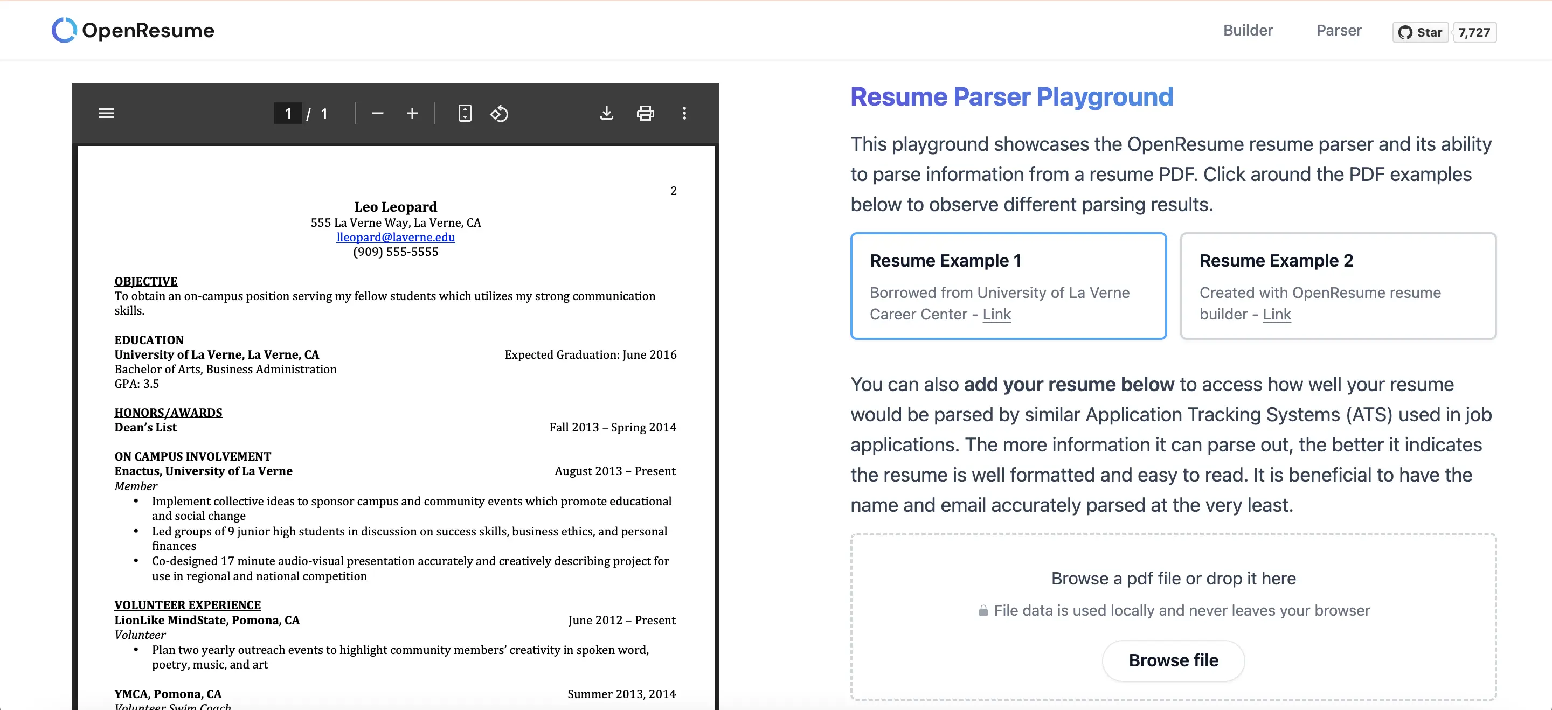Print the resume PDF
The image size is (1552, 710).
[645, 113]
